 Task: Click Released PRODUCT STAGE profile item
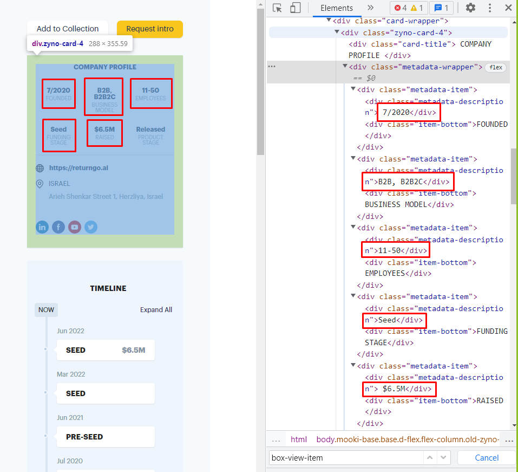(150, 135)
